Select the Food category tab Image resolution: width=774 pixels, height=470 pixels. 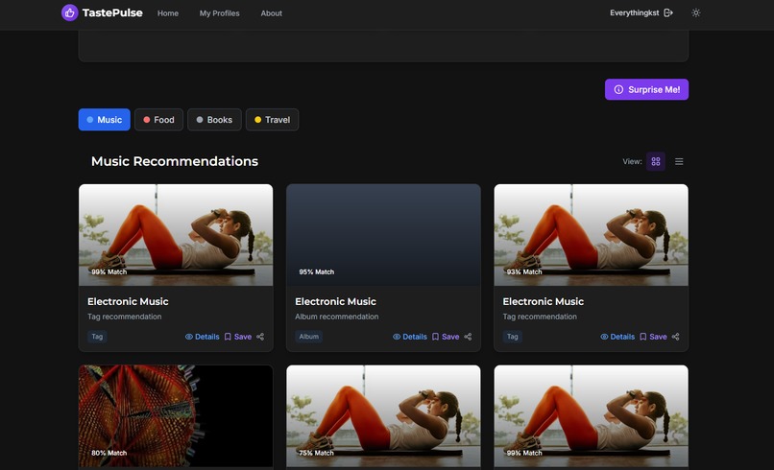coord(158,119)
